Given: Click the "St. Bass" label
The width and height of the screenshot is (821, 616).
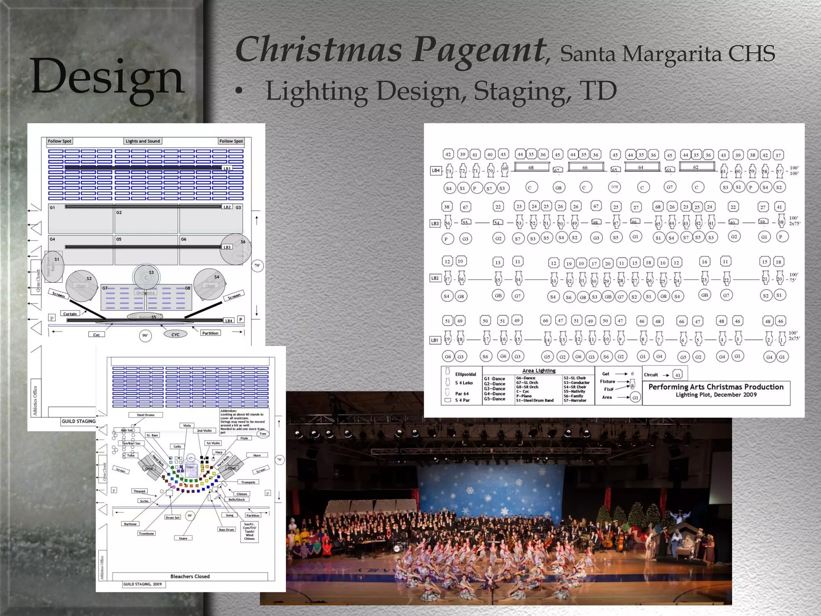Looking at the screenshot, I should tap(152, 435).
